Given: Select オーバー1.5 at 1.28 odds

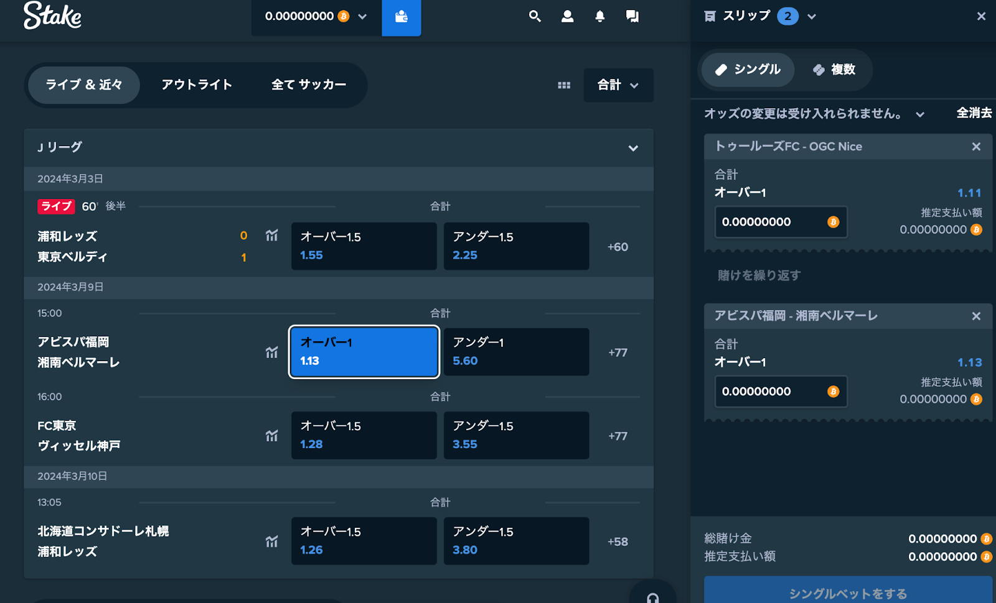Looking at the screenshot, I should [364, 435].
